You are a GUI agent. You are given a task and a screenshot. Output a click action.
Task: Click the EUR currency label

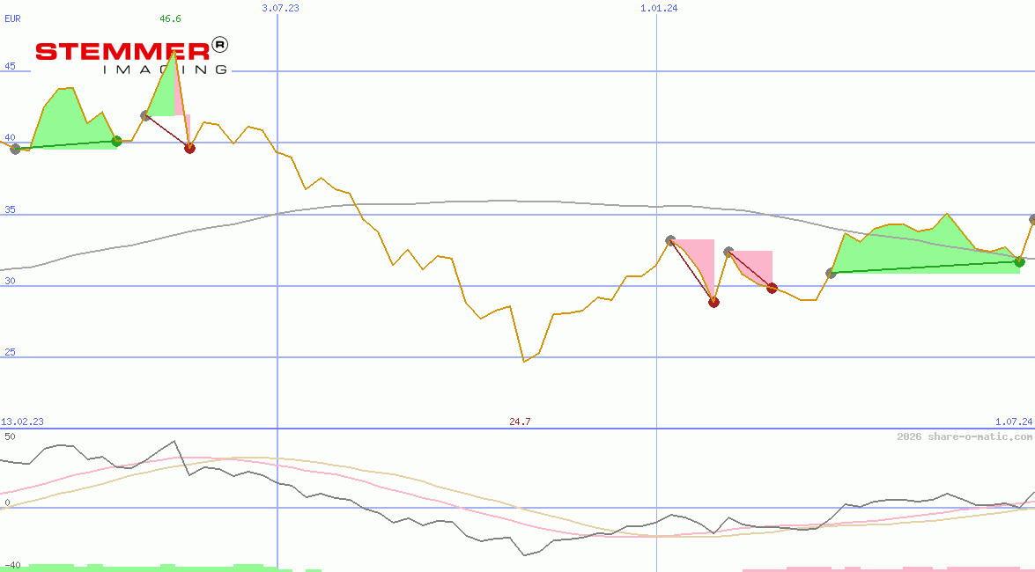pos(12,18)
